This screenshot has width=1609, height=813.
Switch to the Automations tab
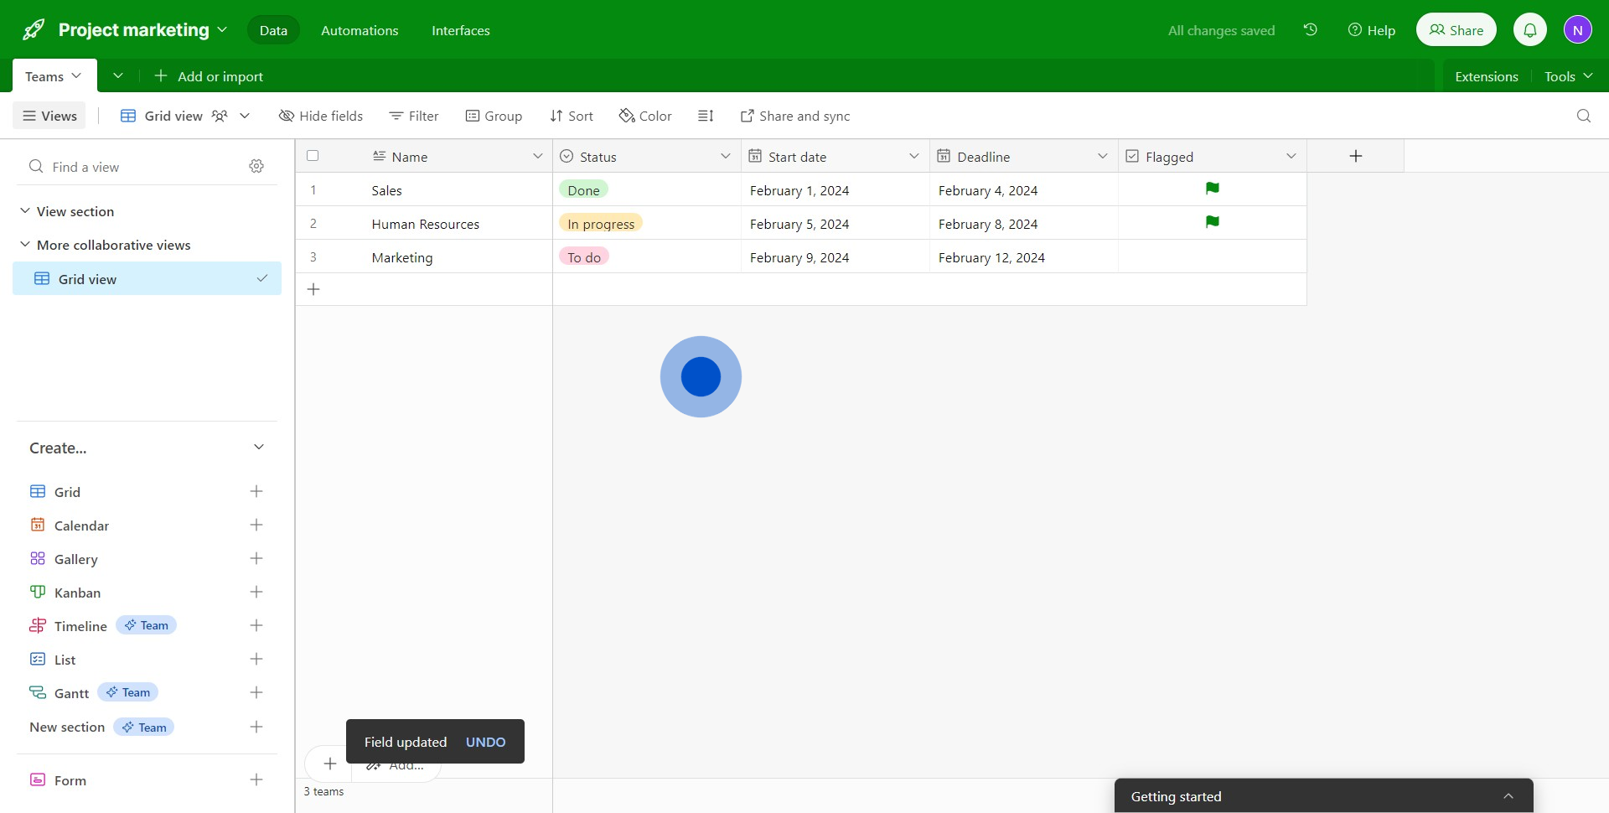point(360,30)
